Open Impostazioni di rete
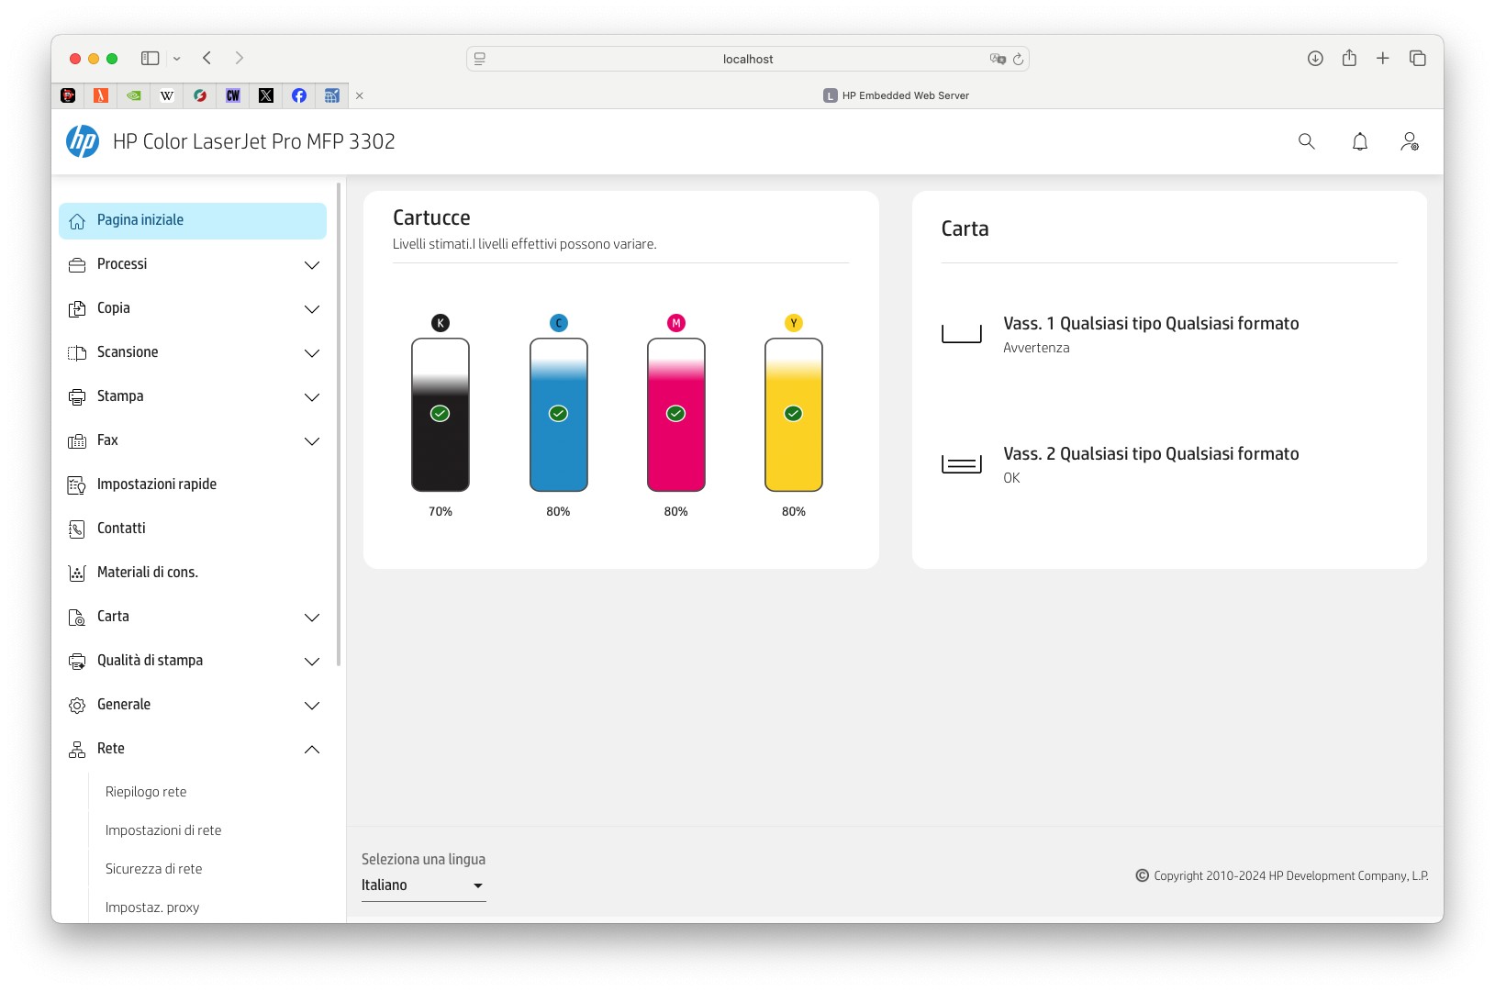The height and width of the screenshot is (991, 1495). [x=163, y=830]
